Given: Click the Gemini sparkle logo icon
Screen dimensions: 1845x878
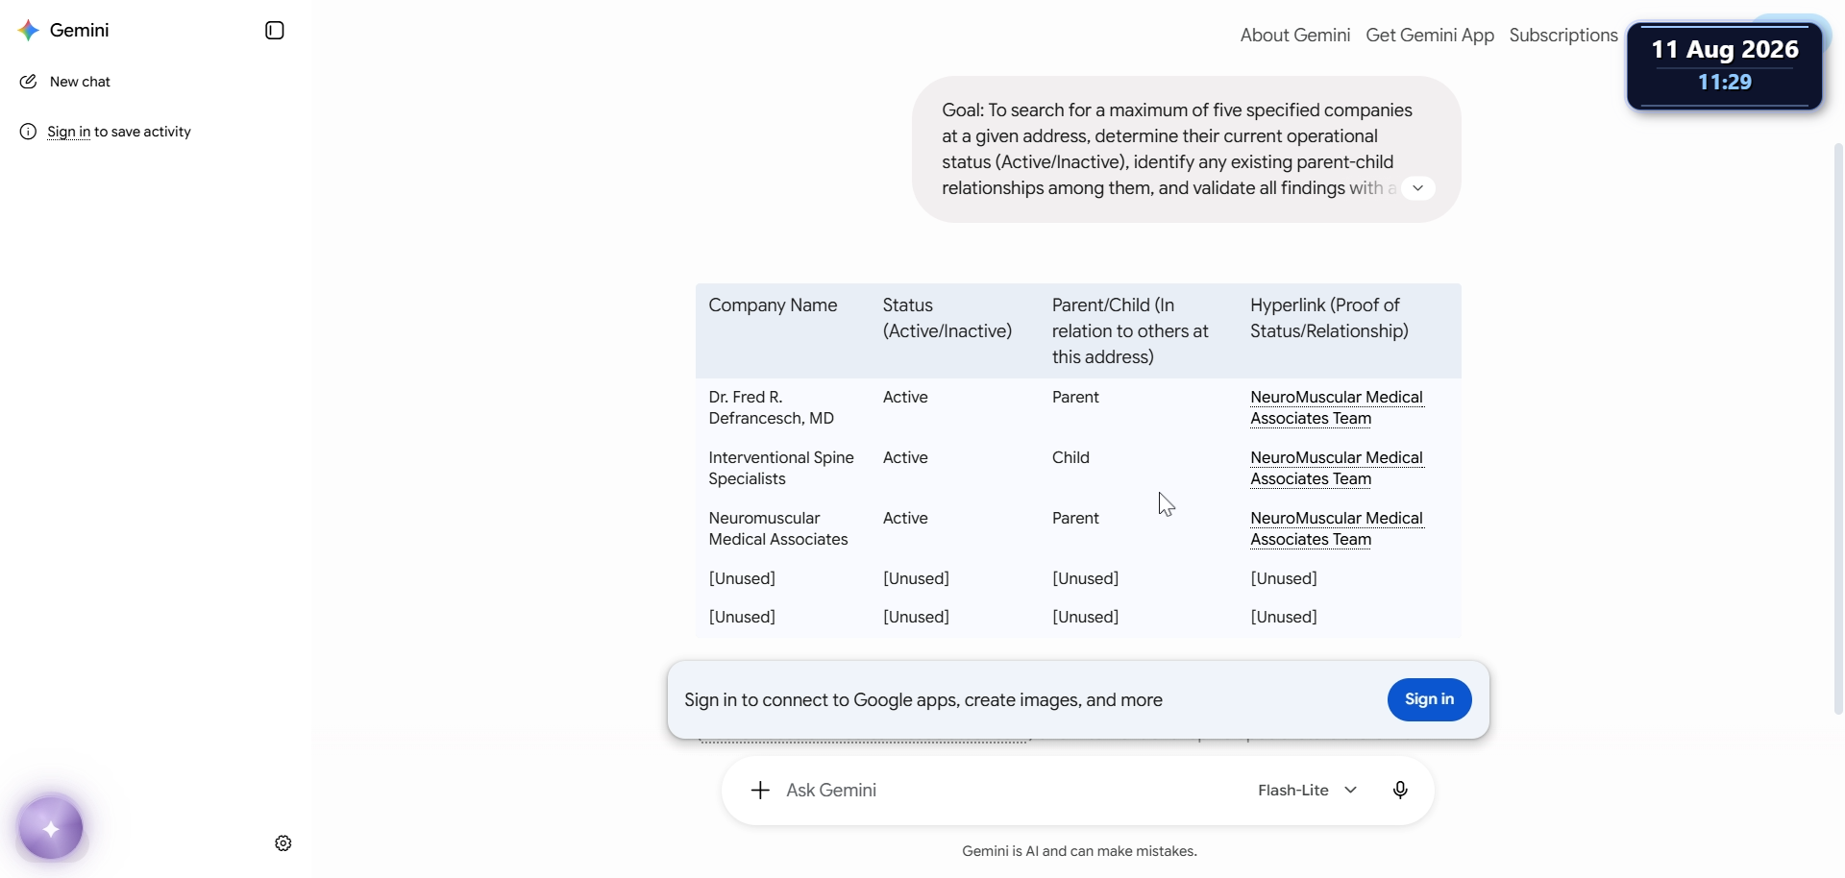Looking at the screenshot, I should coord(29,31).
